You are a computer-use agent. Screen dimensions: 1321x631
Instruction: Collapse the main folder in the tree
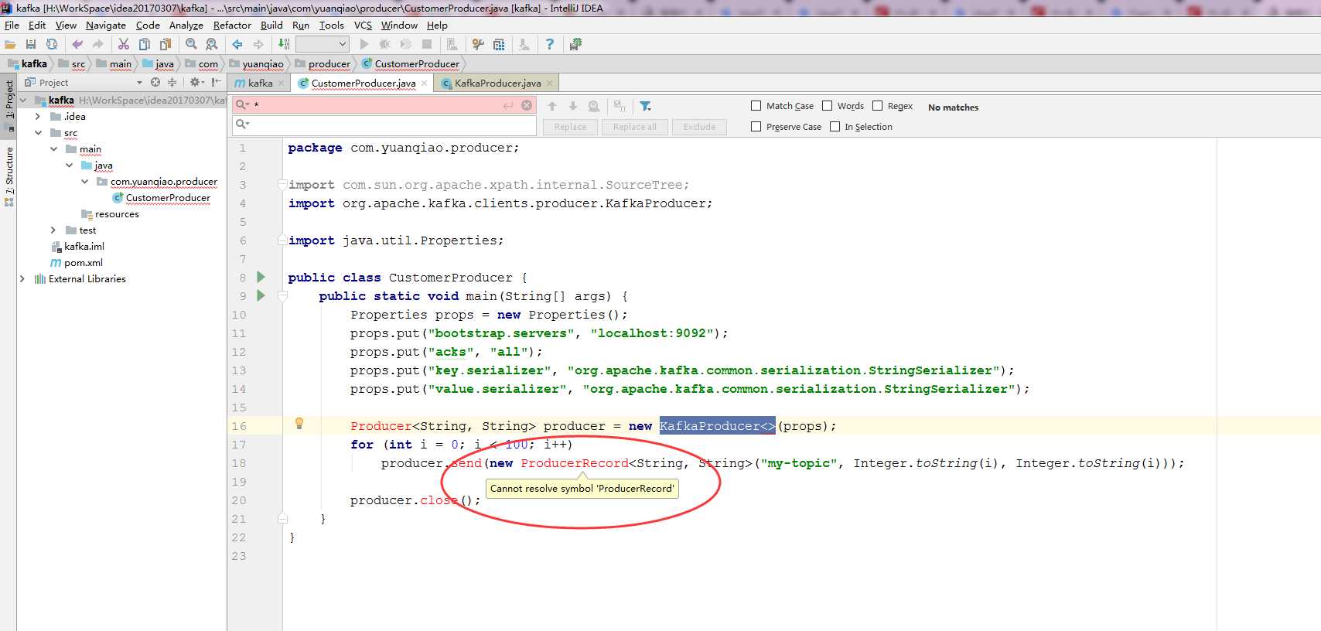tap(53, 149)
